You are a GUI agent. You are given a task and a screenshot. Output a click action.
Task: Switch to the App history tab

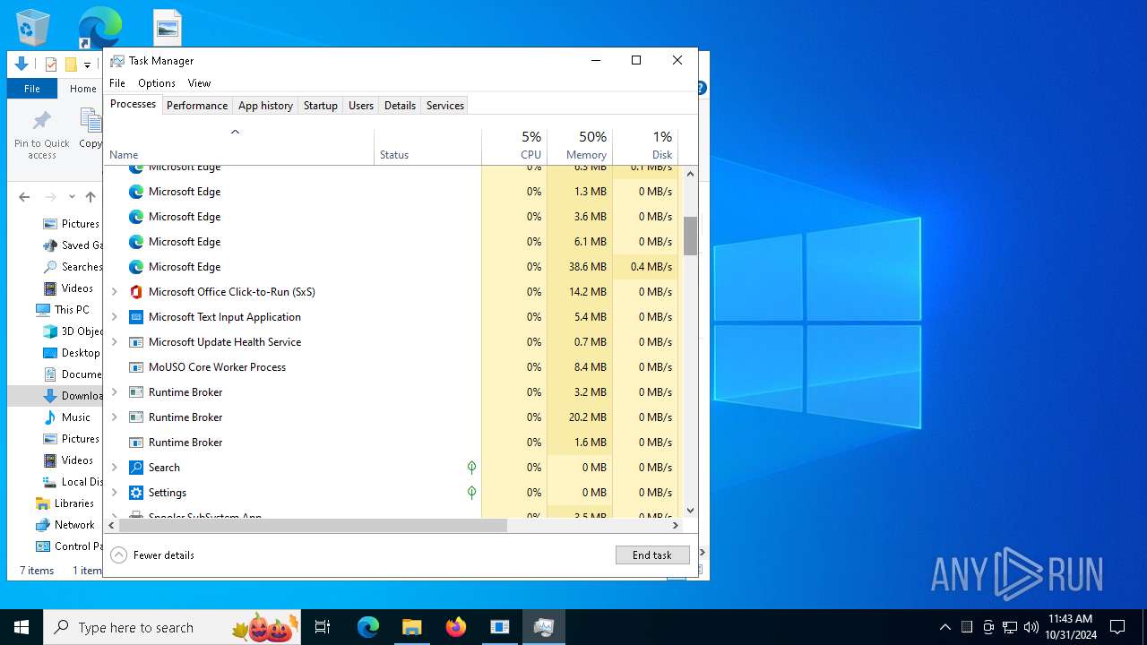265,105
